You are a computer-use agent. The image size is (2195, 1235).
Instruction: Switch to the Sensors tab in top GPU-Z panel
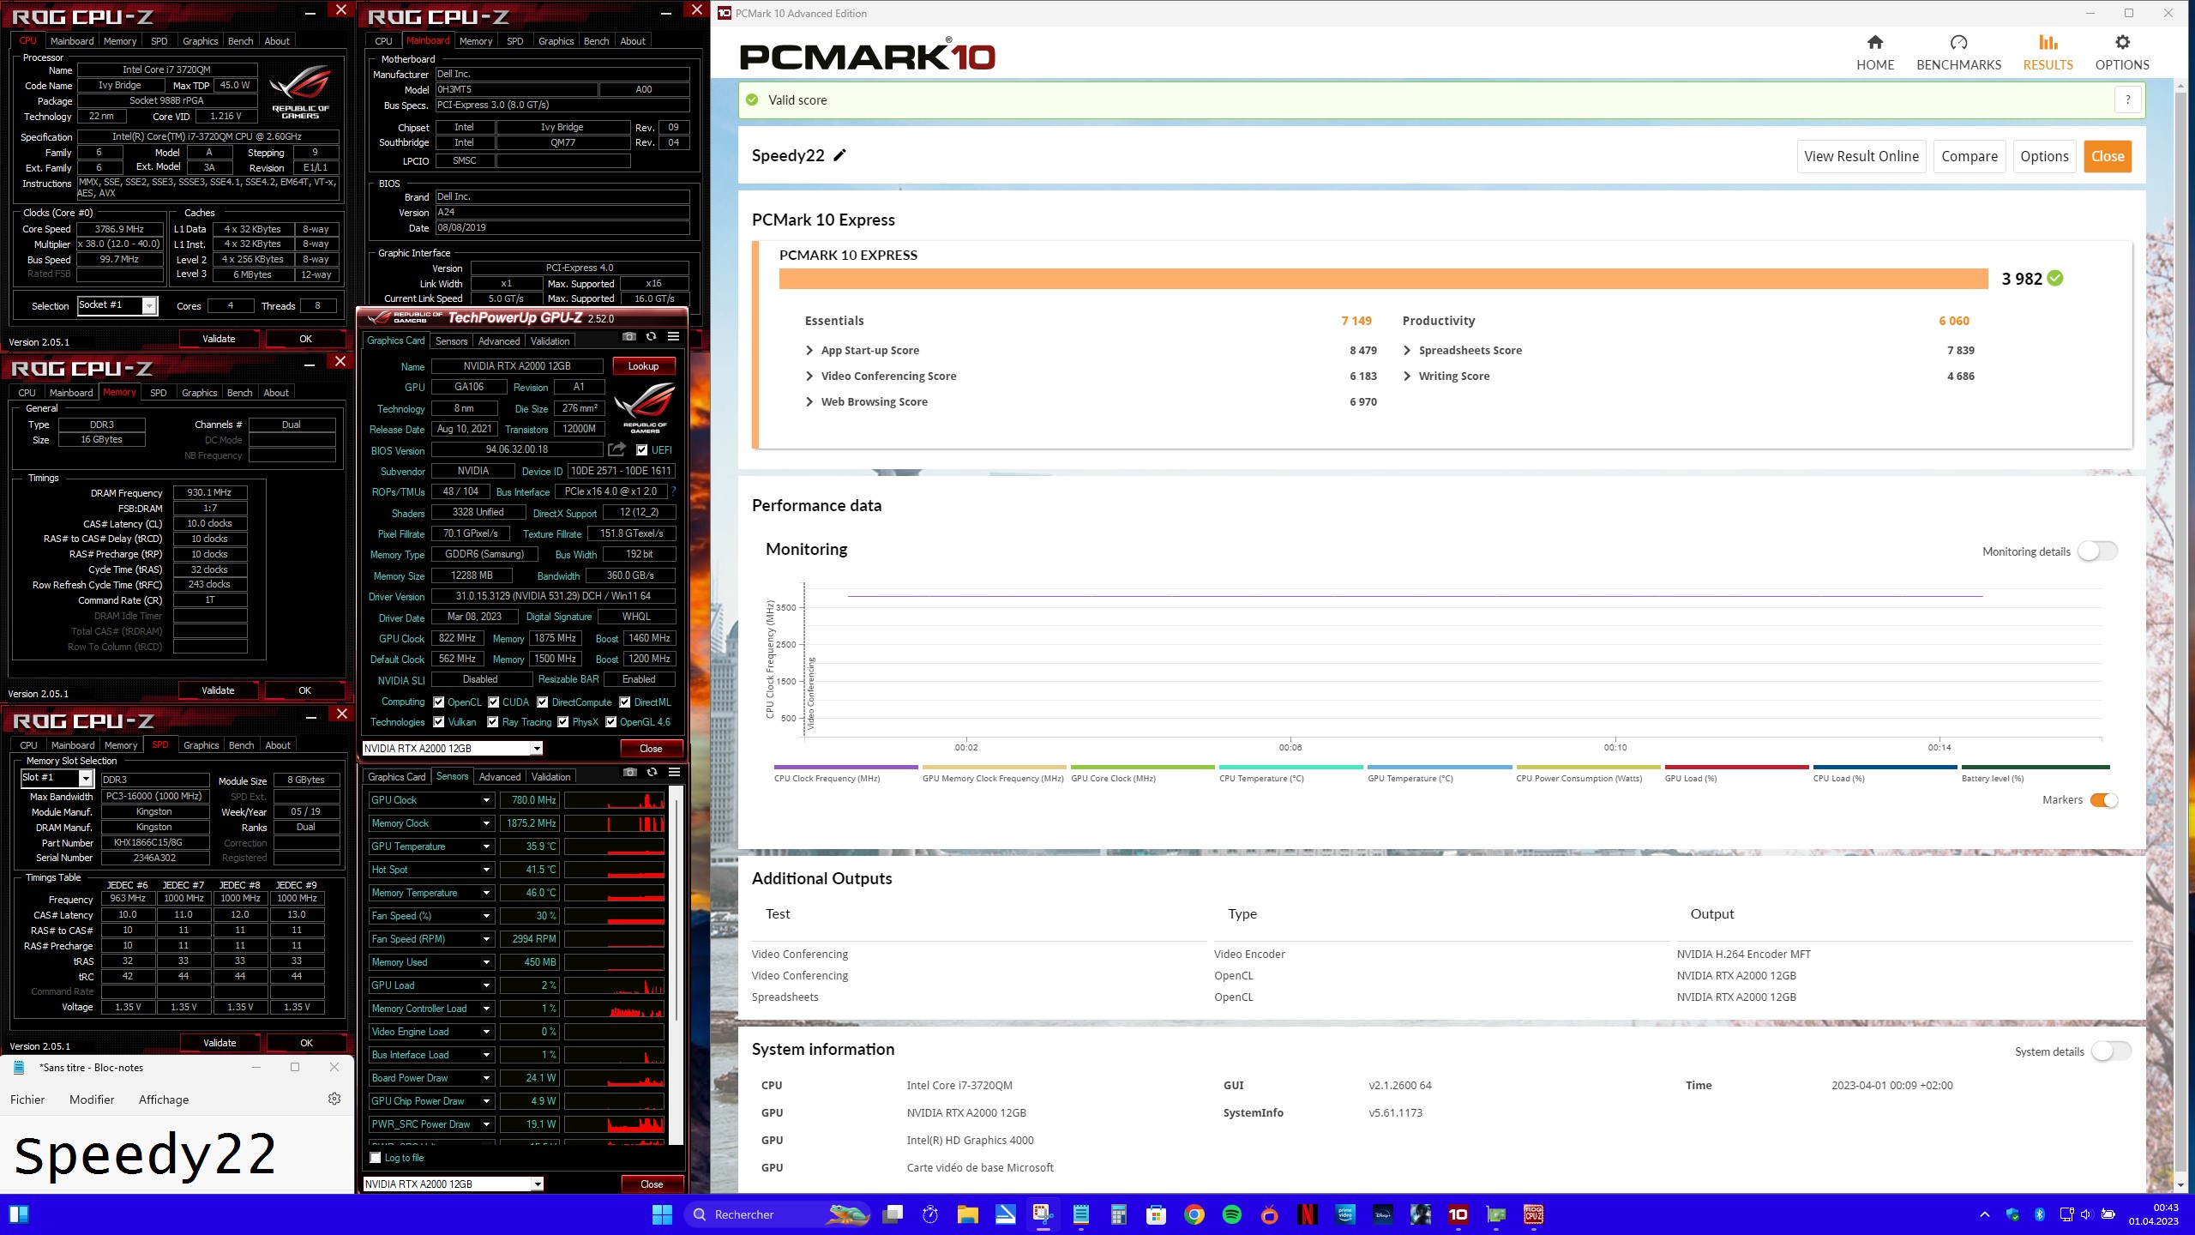pyautogui.click(x=451, y=340)
